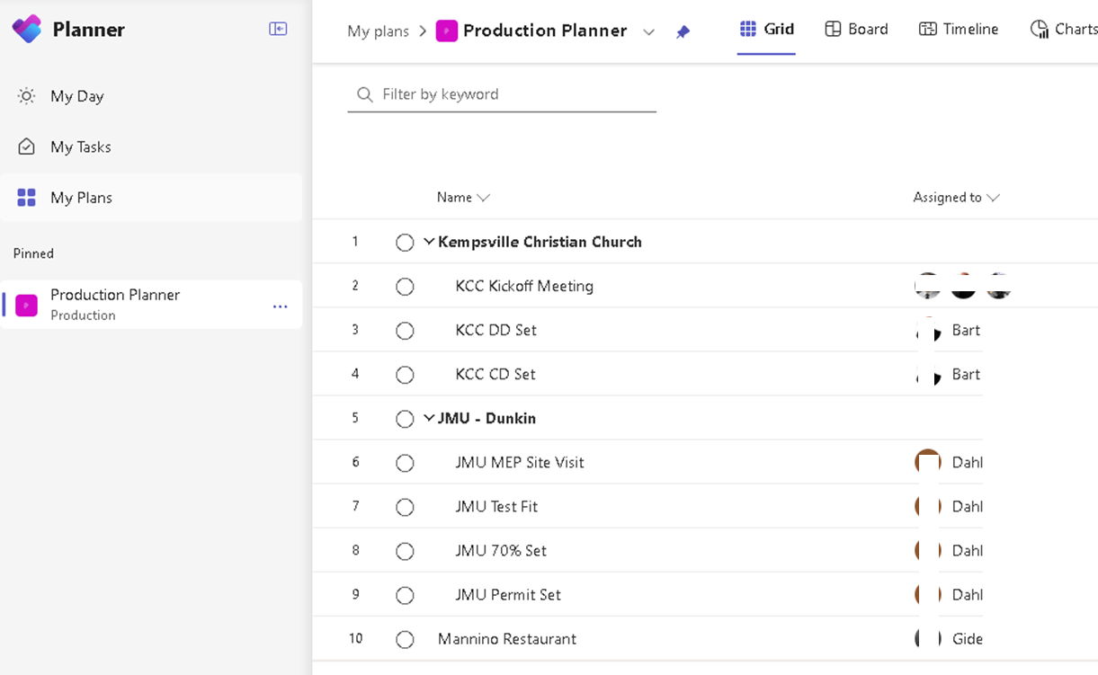Click Dahl avatar on JMU Test Fit

coord(927,507)
